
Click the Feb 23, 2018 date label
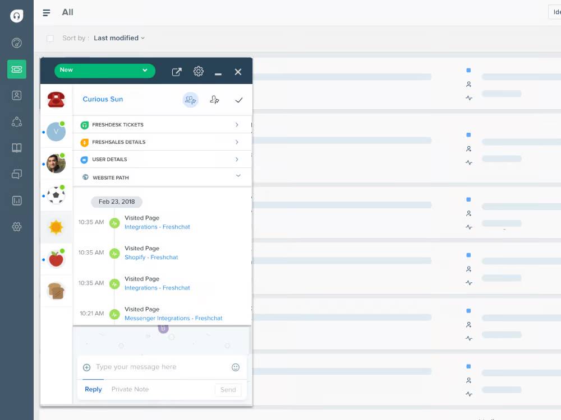point(117,202)
